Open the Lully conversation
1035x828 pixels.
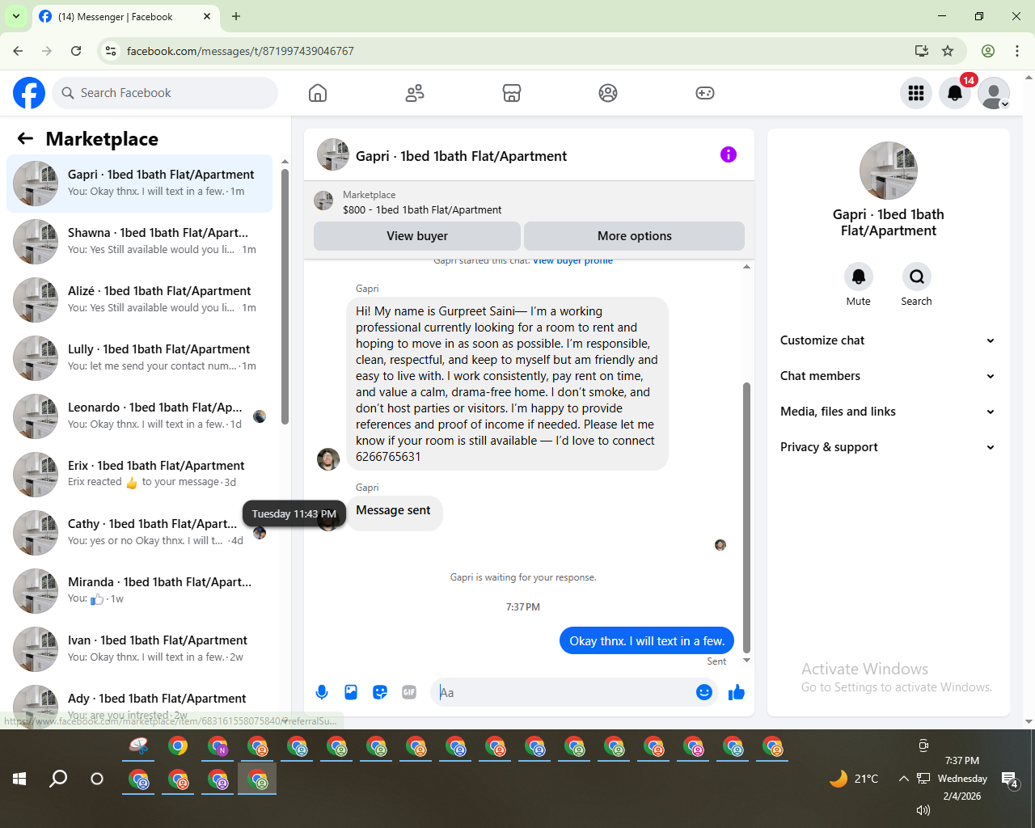click(139, 357)
